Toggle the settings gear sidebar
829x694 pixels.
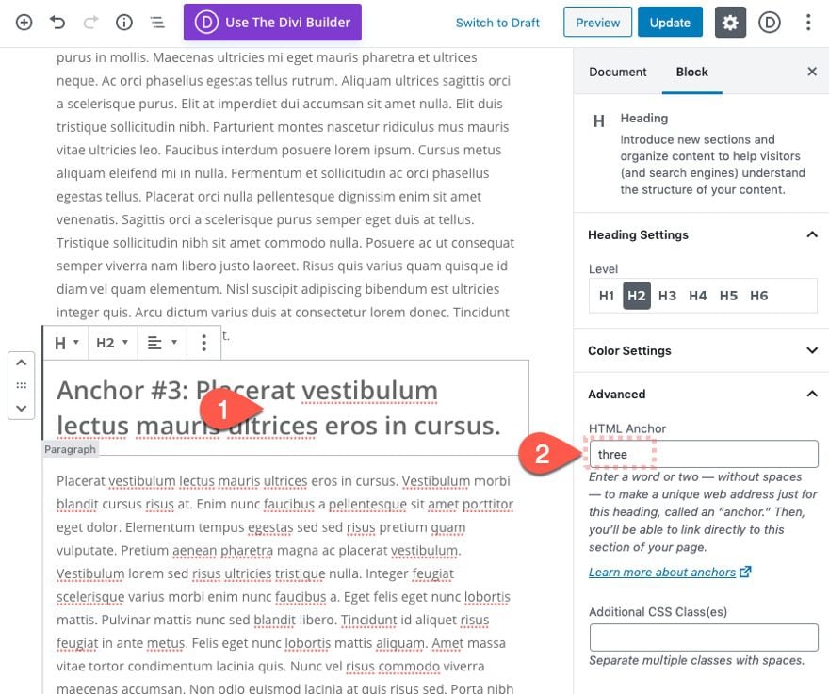click(x=730, y=23)
